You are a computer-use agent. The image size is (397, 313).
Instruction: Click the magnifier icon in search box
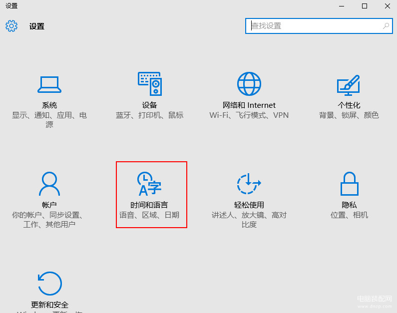click(x=386, y=26)
